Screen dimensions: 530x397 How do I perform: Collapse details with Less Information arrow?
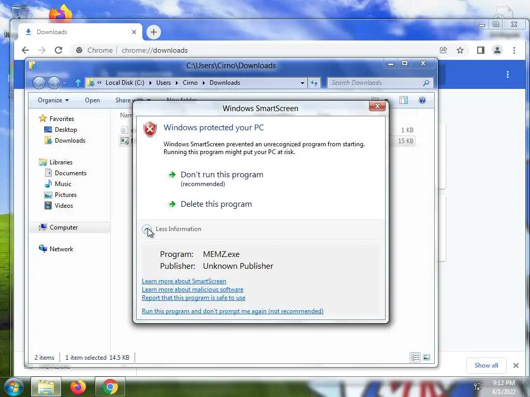point(146,229)
